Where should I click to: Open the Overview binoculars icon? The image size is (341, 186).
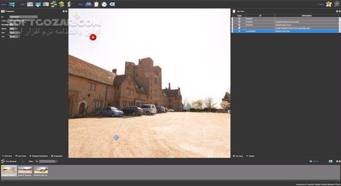89,4
